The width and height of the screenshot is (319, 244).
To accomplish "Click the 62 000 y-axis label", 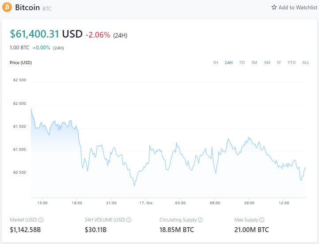I will pyautogui.click(x=19, y=103).
